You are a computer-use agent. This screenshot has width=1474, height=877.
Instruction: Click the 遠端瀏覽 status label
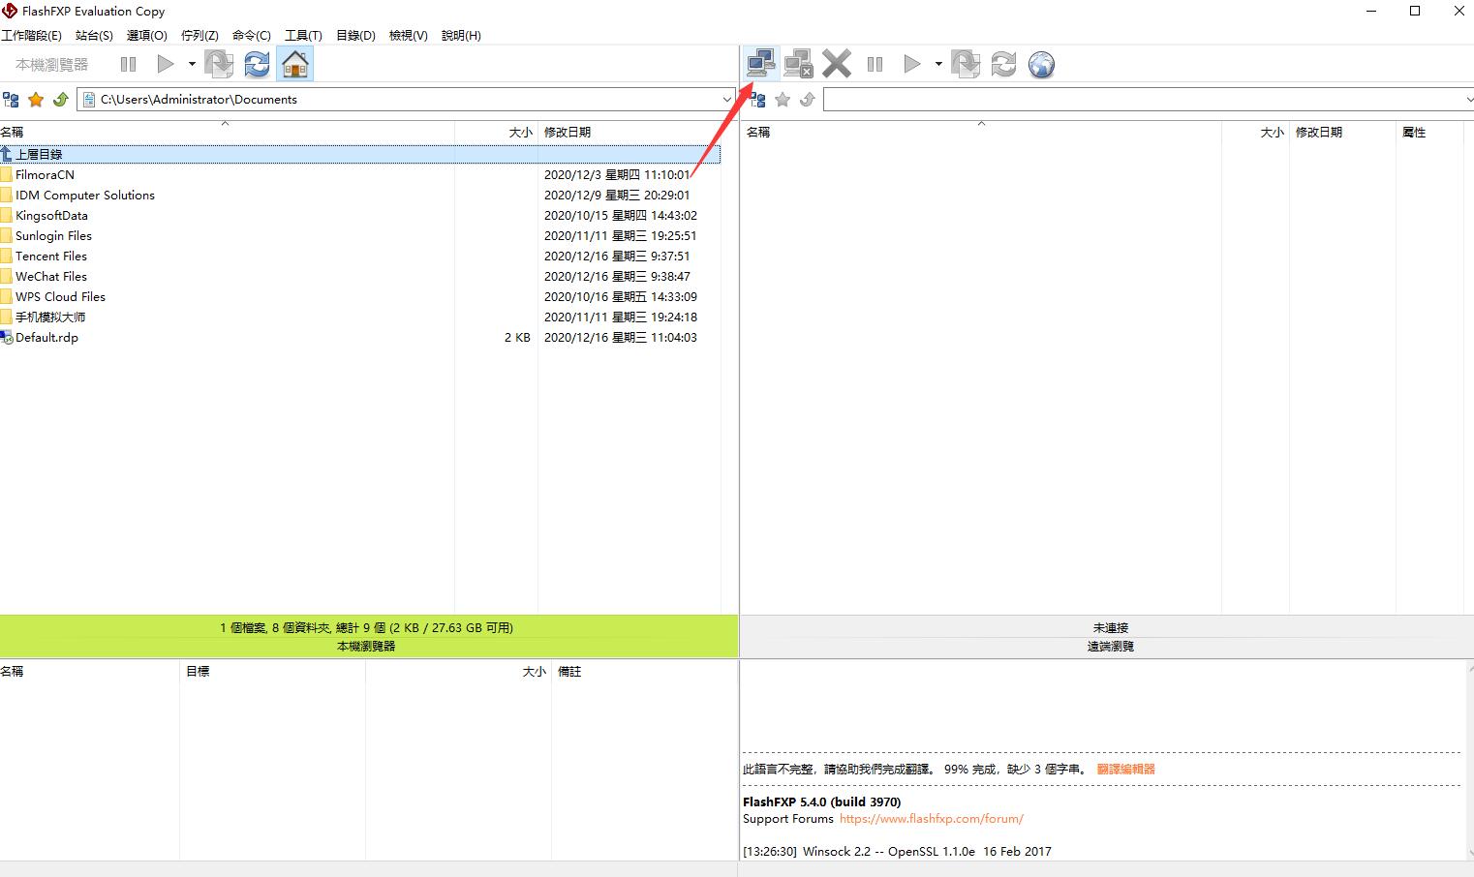point(1110,646)
